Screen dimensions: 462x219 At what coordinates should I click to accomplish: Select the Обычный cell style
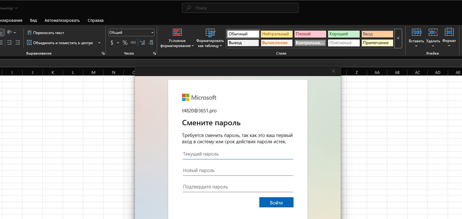coord(243,34)
